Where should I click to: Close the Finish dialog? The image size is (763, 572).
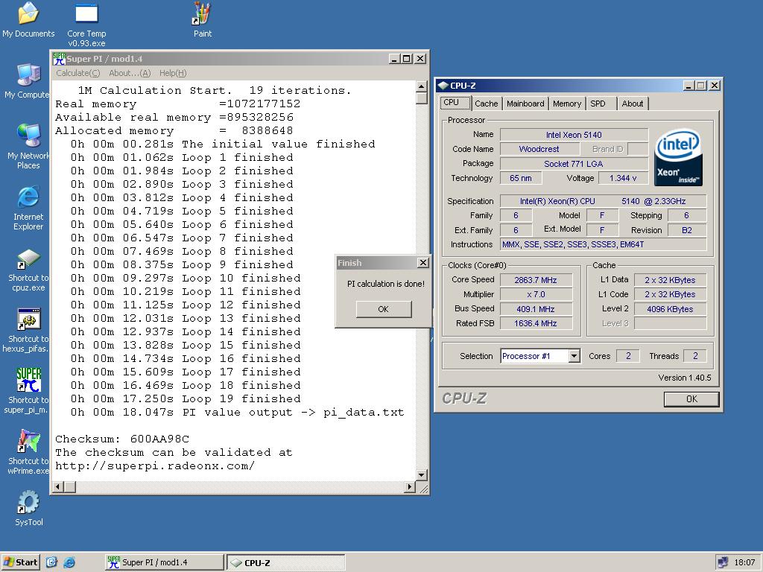tap(423, 263)
